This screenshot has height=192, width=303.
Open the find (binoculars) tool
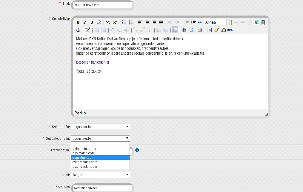184,30
